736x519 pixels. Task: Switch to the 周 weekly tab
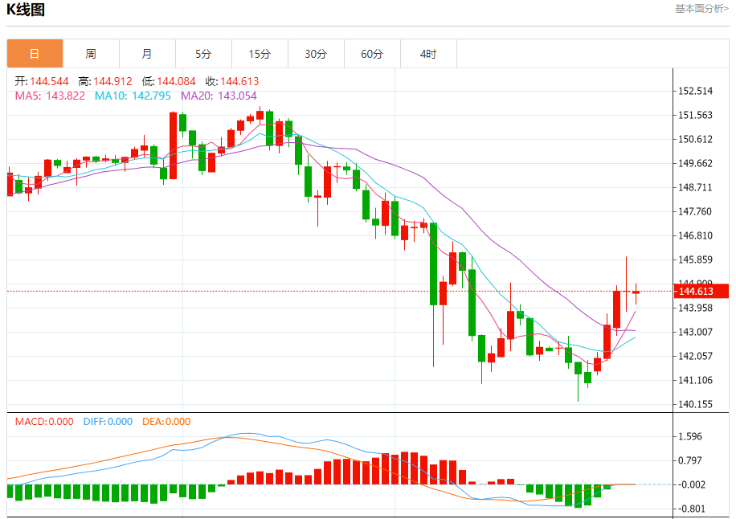click(x=91, y=54)
